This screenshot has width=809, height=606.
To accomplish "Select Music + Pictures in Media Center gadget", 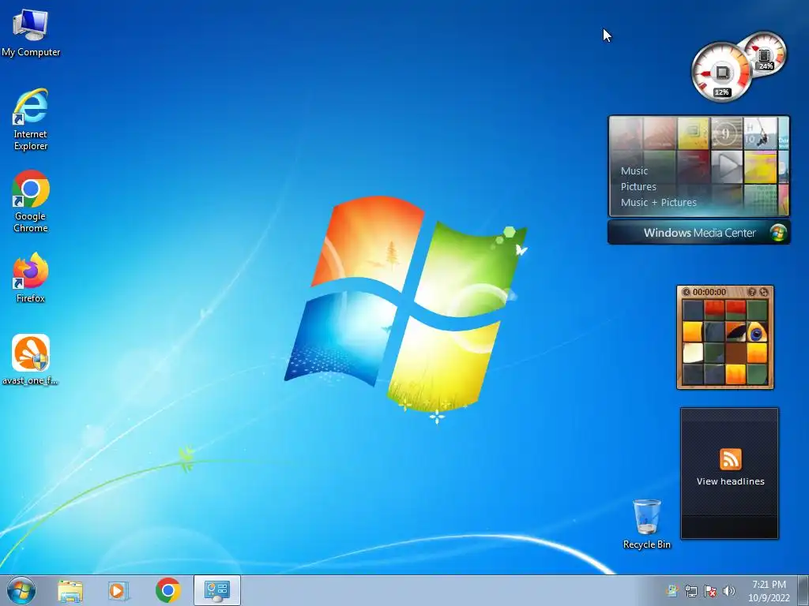I will [x=658, y=203].
